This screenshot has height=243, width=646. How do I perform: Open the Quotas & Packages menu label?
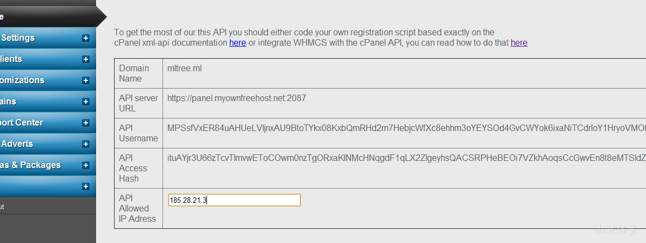coord(30,165)
